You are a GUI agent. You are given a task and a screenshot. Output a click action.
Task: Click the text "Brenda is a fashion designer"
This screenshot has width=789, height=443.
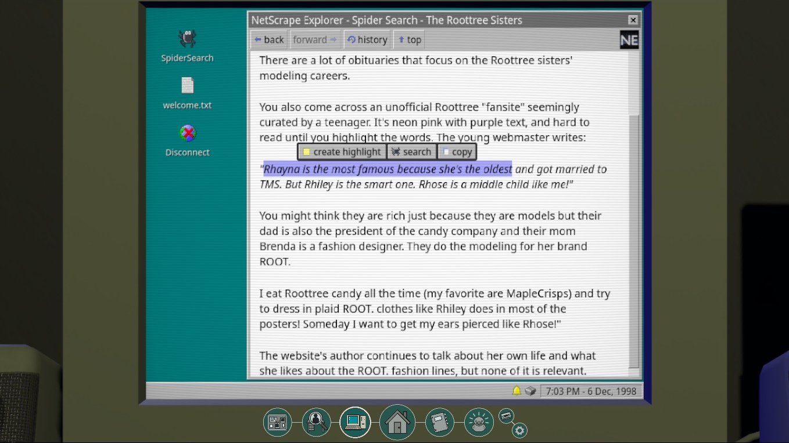tap(332, 246)
